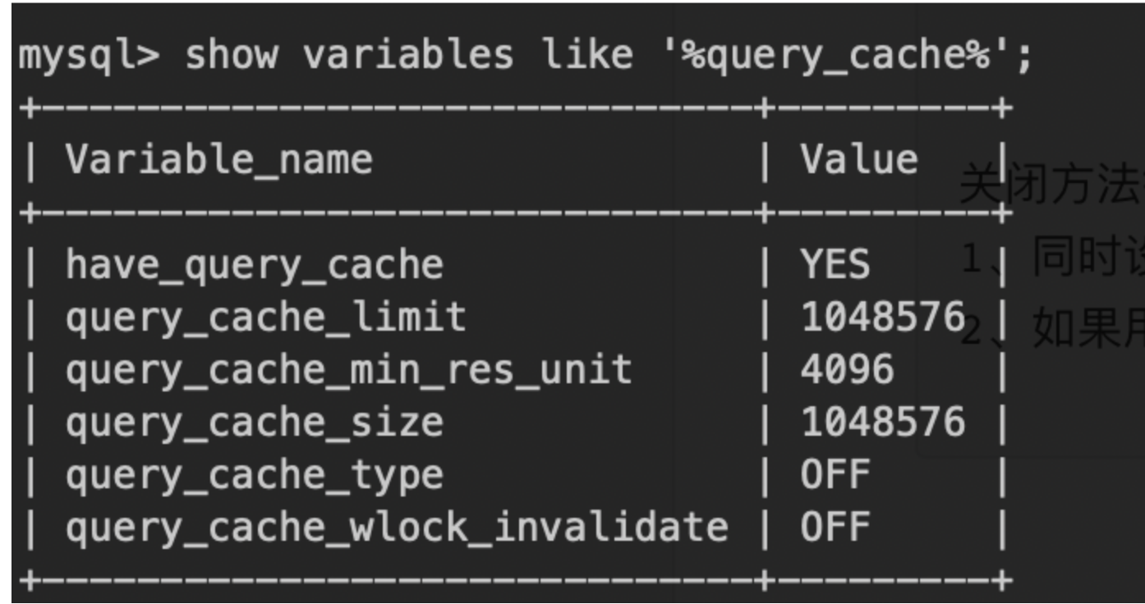The height and width of the screenshot is (604, 1145).
Task: Select the '%query_cache%' pattern string
Action: click(847, 57)
